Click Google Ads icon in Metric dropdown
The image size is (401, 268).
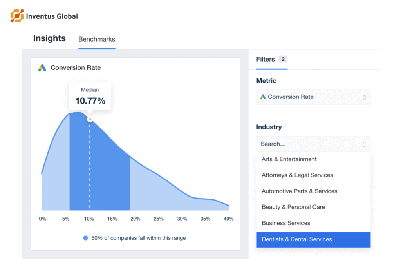tap(263, 97)
